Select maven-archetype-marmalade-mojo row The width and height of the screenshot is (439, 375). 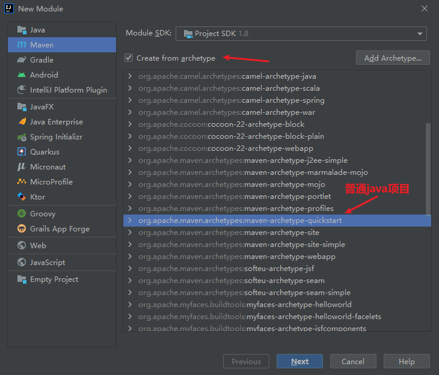(x=277, y=172)
